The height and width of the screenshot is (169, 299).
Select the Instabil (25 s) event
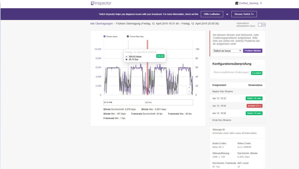coord(254,106)
